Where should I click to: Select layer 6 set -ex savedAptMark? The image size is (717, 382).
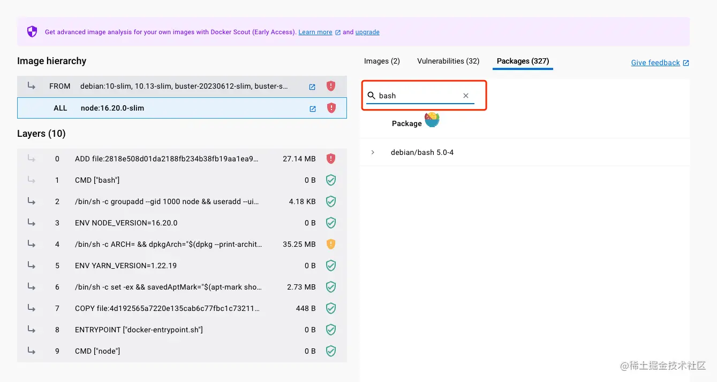tap(182, 287)
